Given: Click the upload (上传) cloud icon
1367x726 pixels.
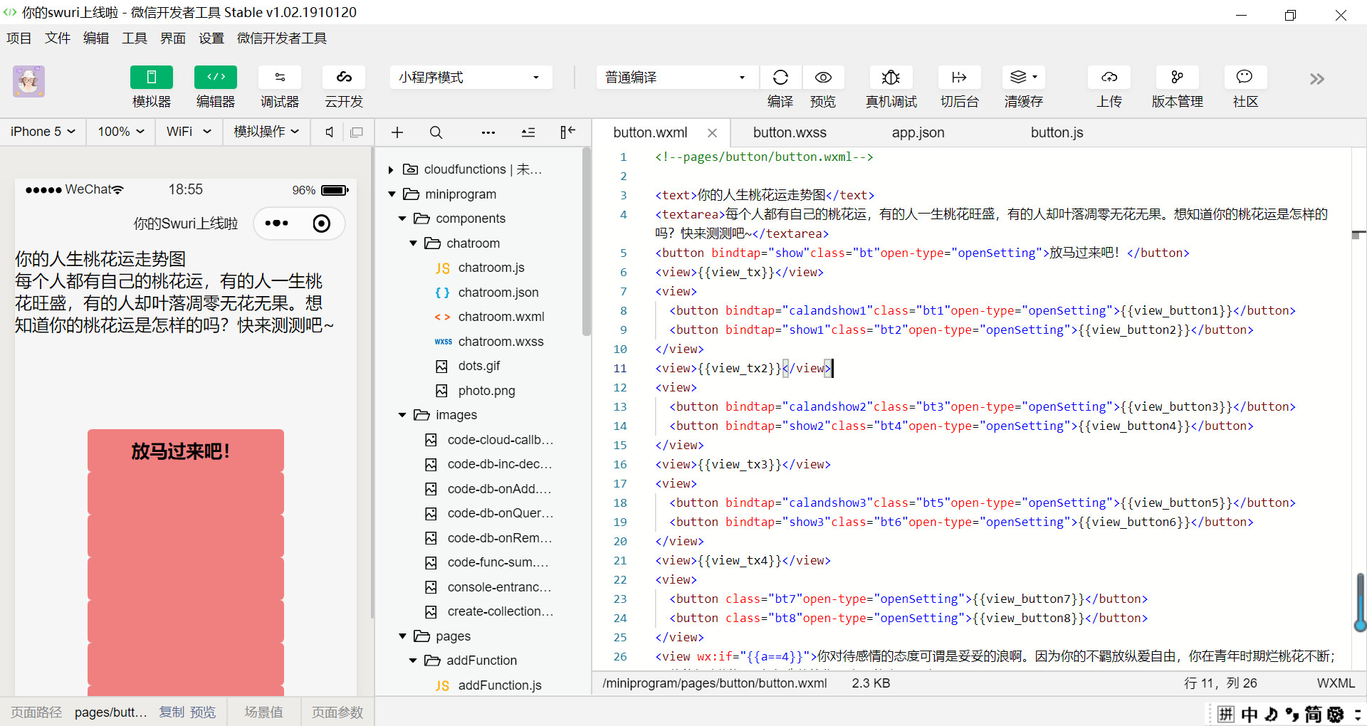Looking at the screenshot, I should pos(1109,78).
